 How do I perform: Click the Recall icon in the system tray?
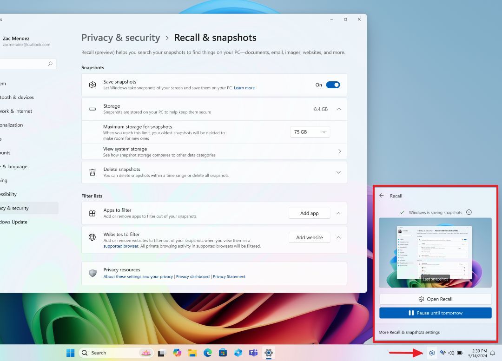click(431, 353)
